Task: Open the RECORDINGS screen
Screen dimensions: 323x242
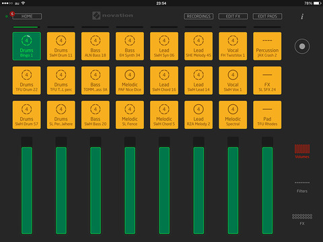Action: point(199,16)
